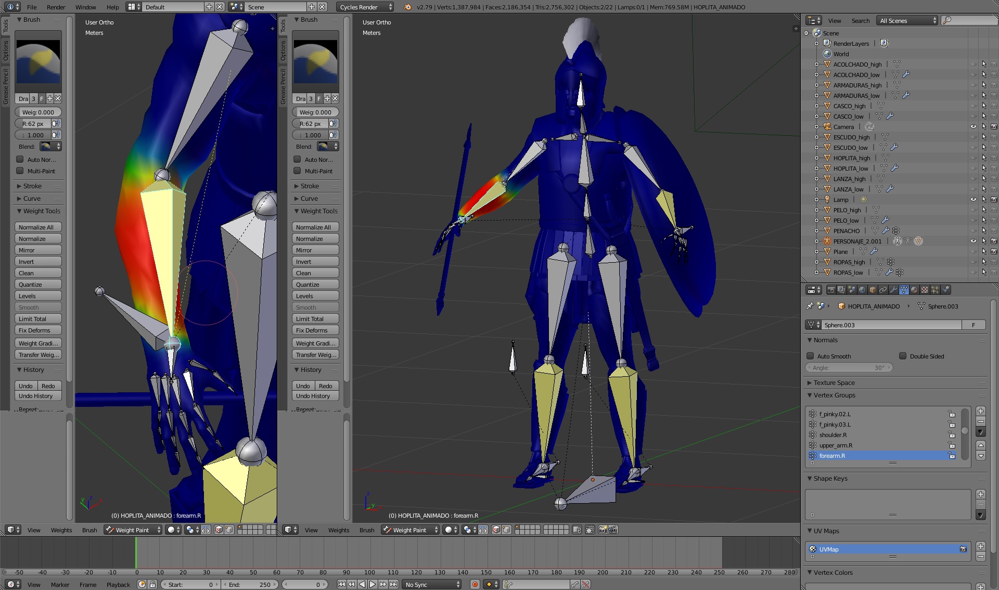Toggle visibility eye of PERSONAJE_2.001
The height and width of the screenshot is (590, 999).
click(x=973, y=241)
